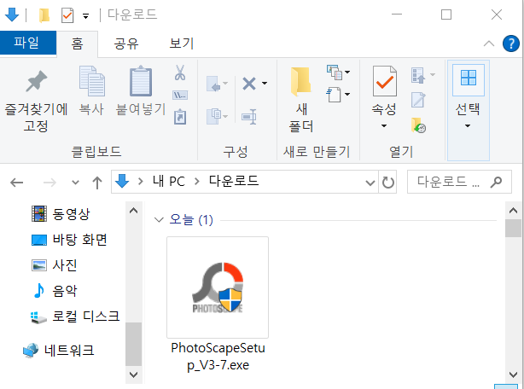Click the Edit icon in 열기 group
The height and width of the screenshot is (389, 524).
418,100
